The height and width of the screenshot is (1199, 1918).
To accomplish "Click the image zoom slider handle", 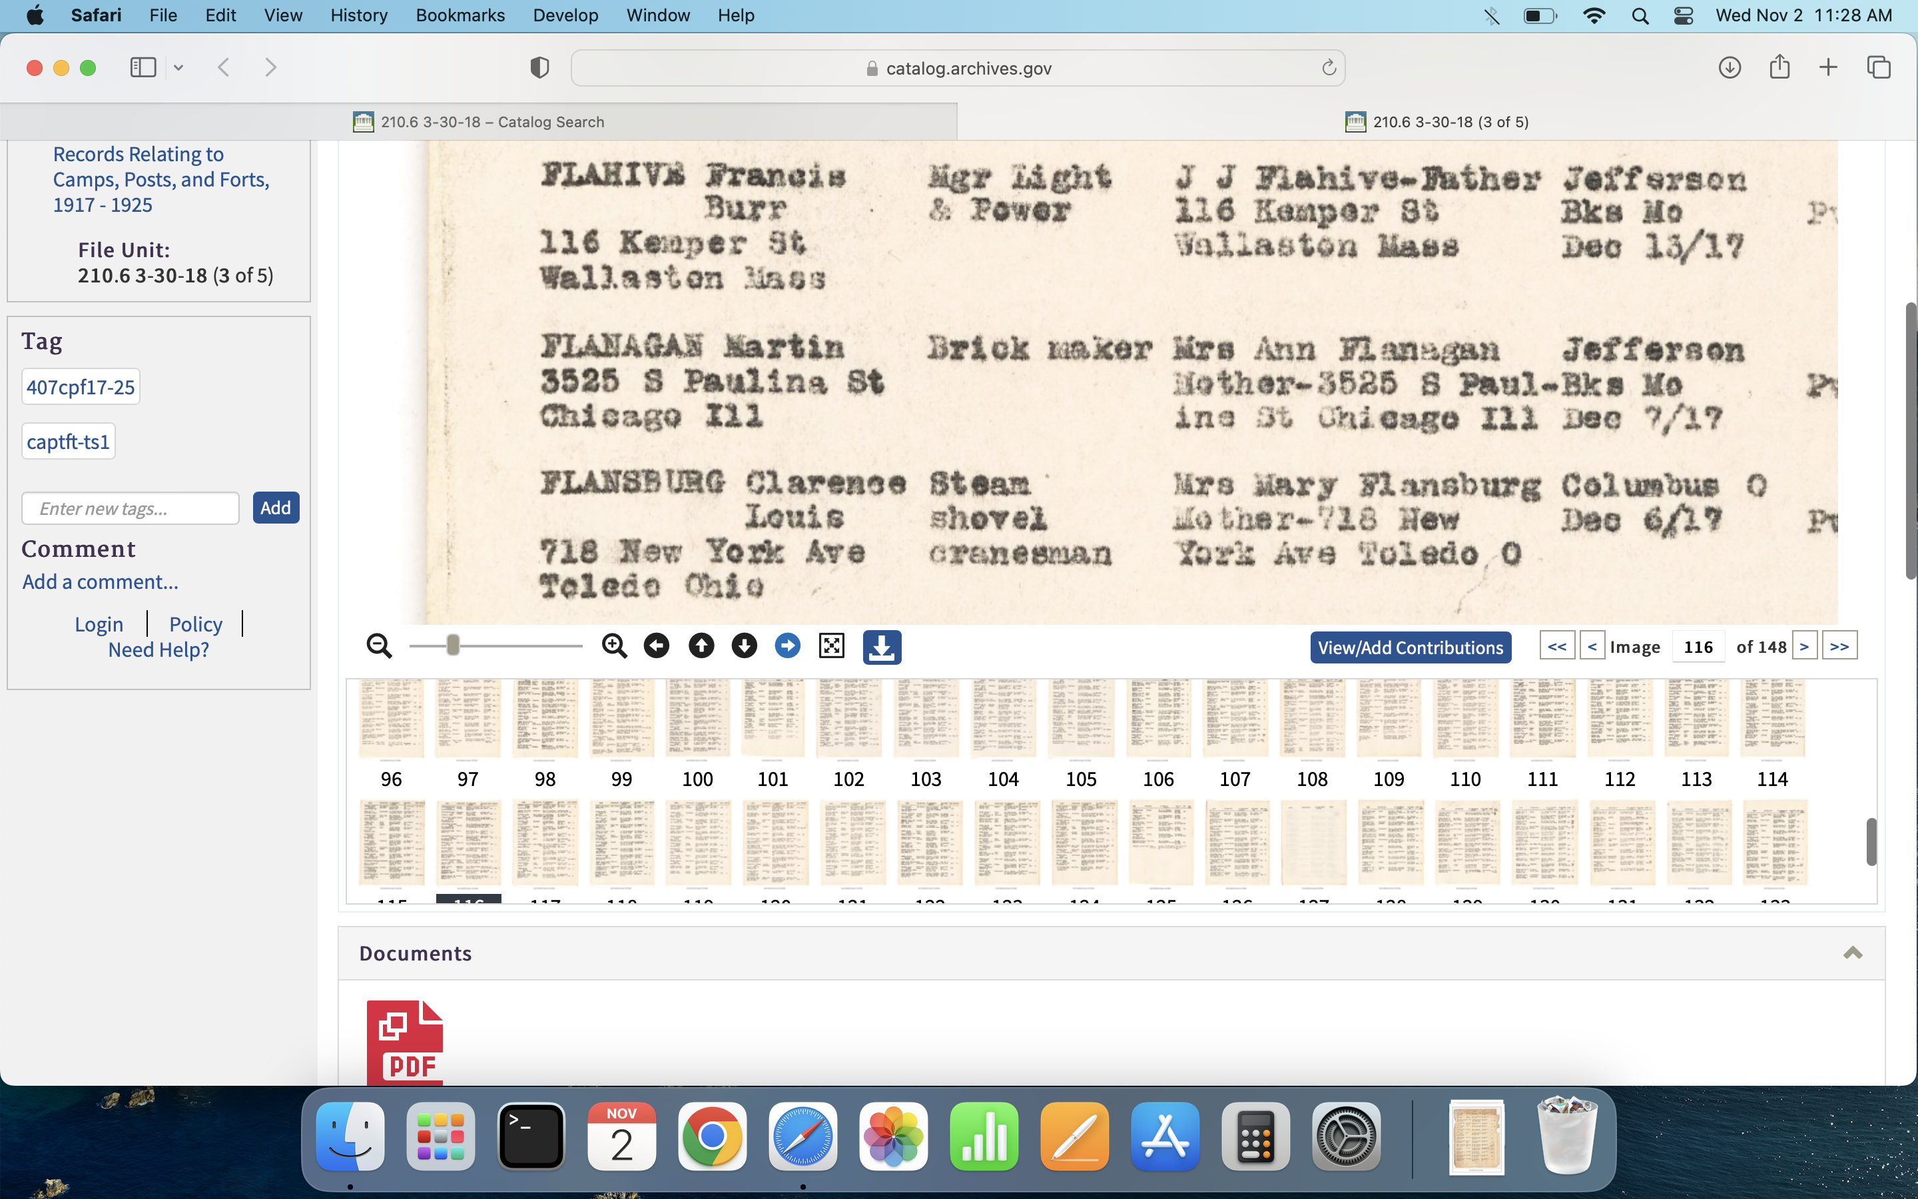I will (453, 645).
